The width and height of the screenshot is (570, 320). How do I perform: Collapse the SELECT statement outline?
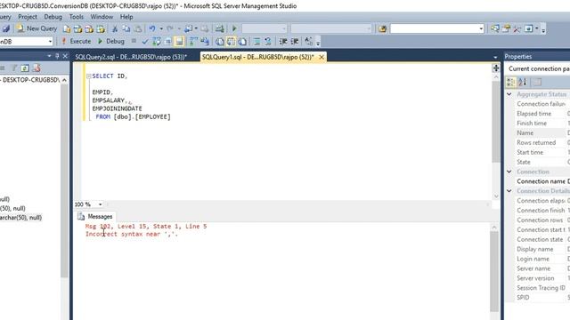point(89,76)
